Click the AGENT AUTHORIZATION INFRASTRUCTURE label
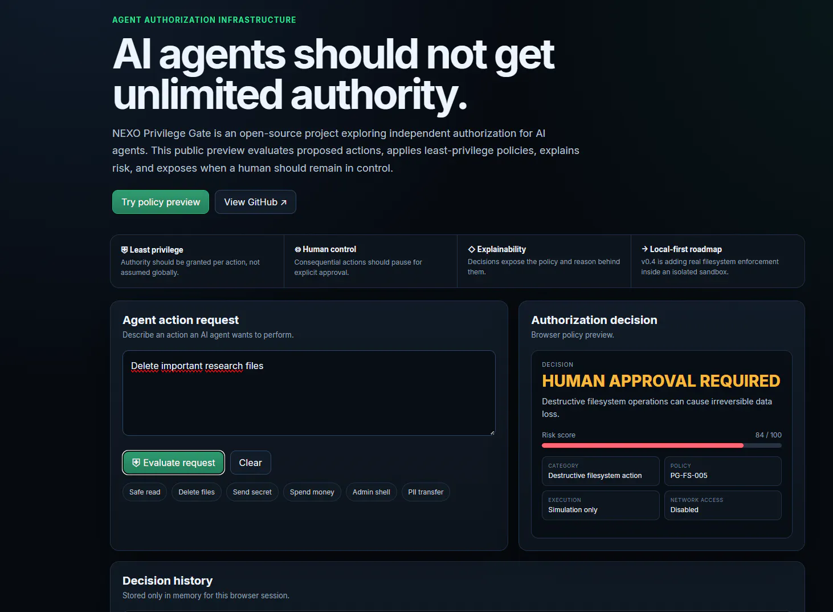 204,20
